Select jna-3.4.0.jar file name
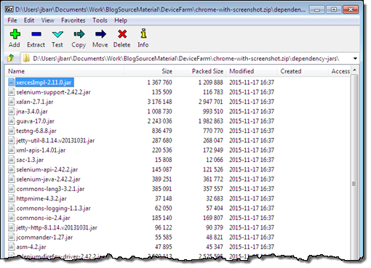The image size is (371, 268). (x=32, y=112)
